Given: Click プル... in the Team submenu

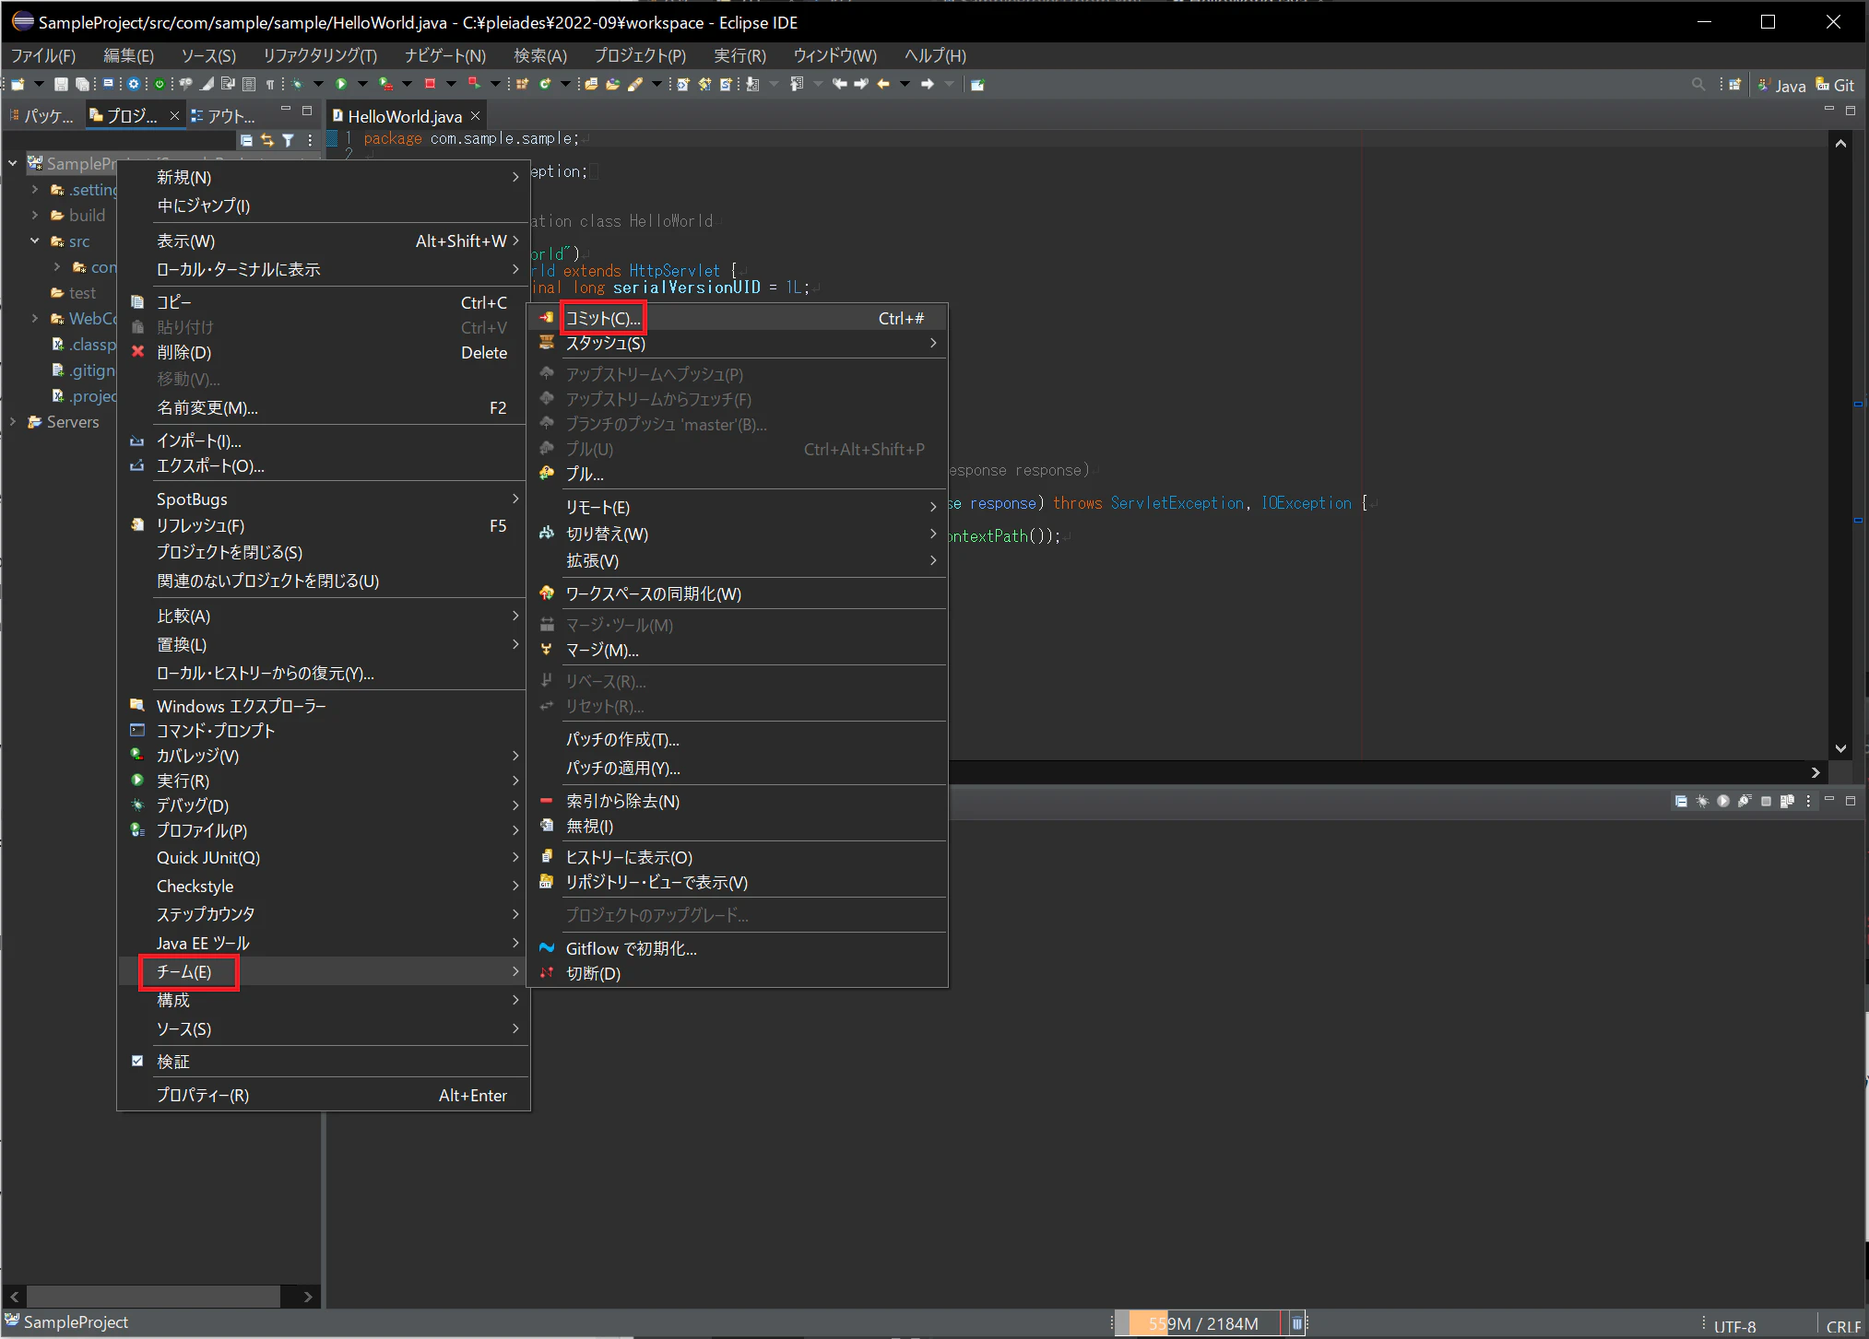Looking at the screenshot, I should 738,474.
